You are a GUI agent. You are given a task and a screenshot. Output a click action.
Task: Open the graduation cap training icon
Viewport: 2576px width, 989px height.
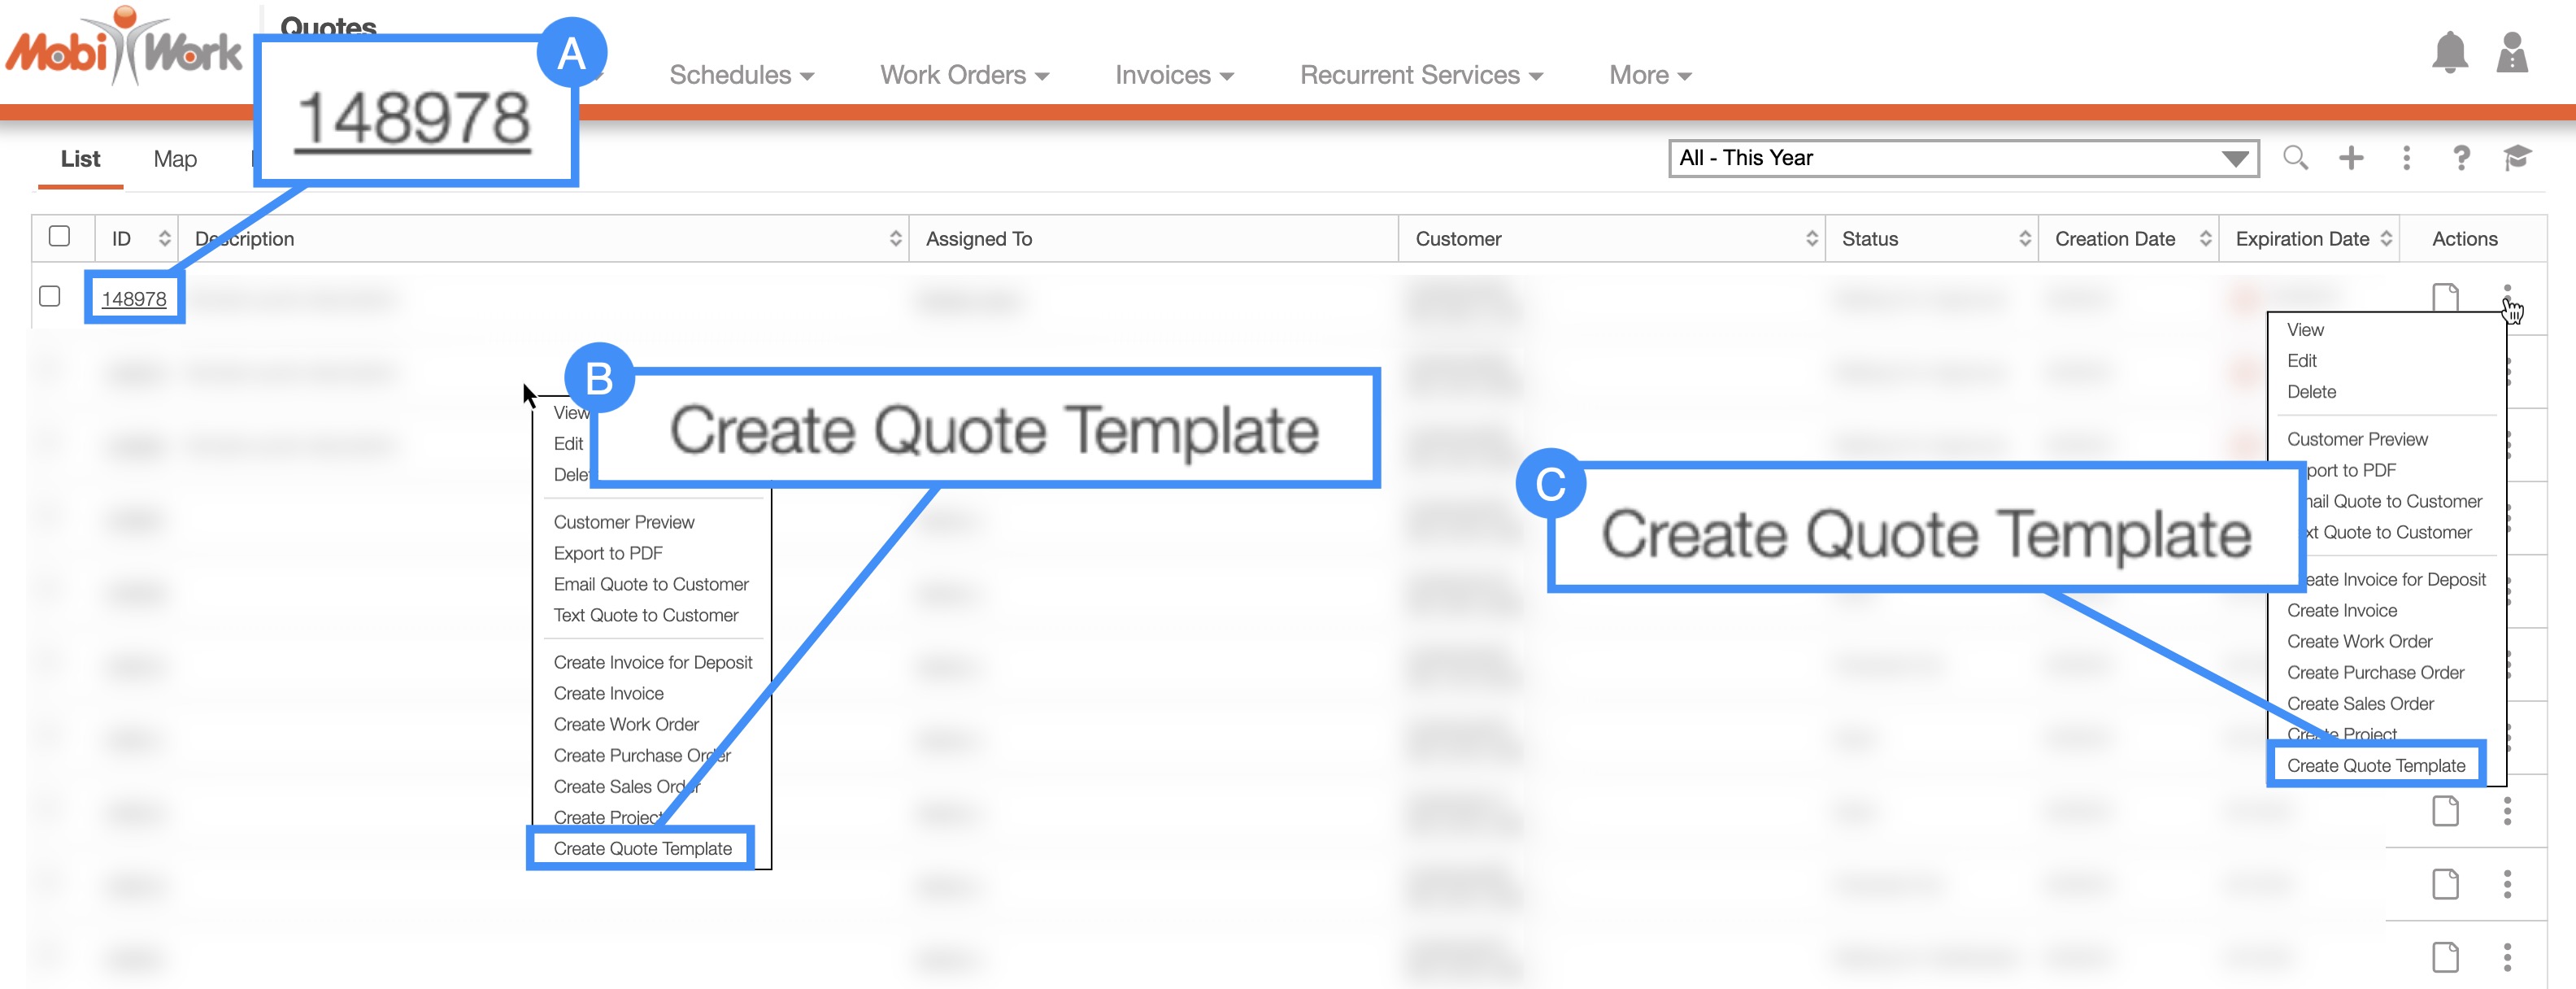click(2516, 158)
